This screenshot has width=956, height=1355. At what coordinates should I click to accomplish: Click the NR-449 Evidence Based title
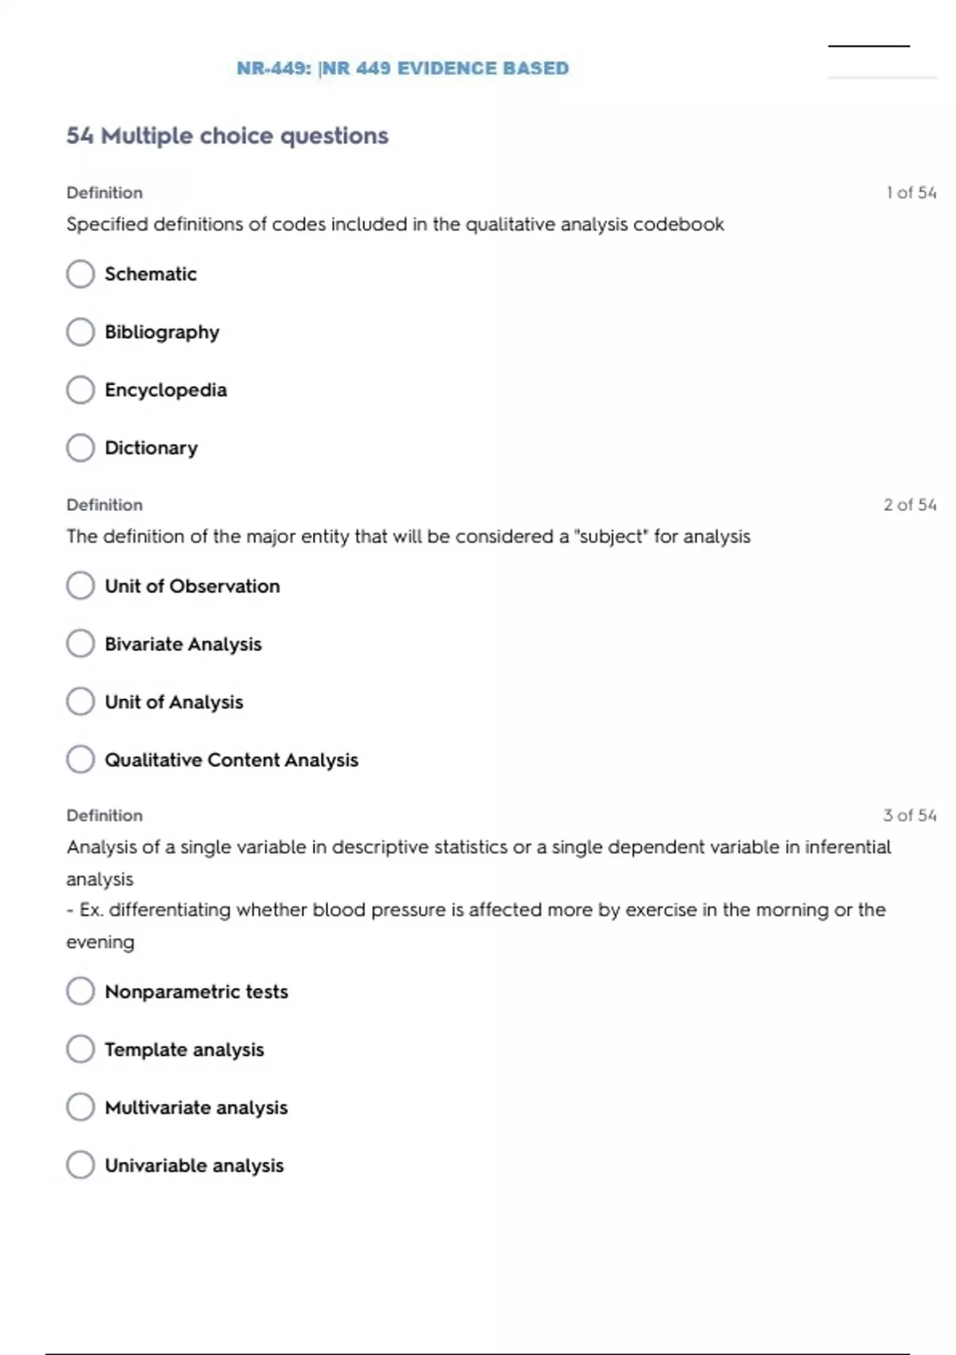click(x=402, y=69)
